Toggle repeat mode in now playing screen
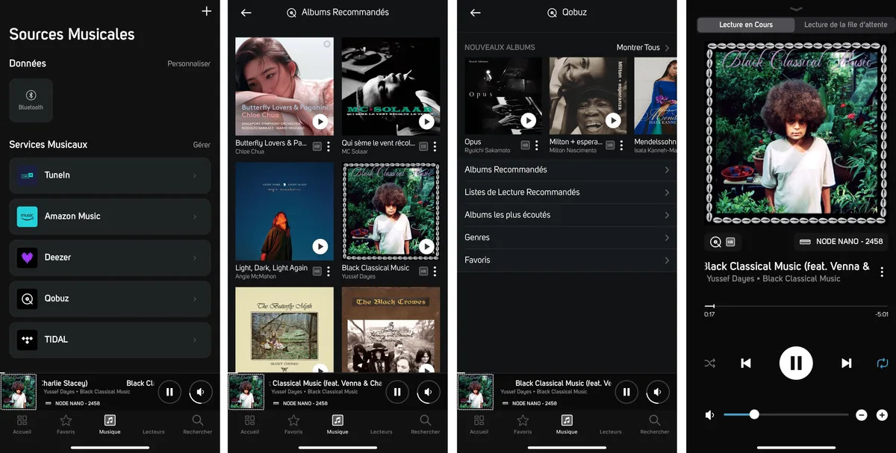 (883, 363)
